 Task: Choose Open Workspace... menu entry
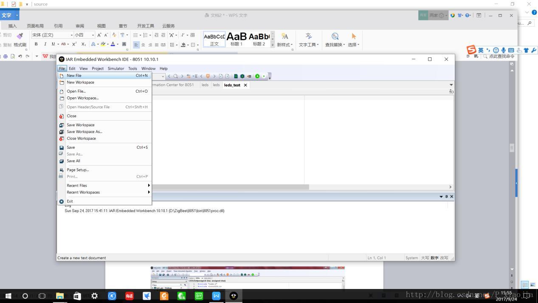(x=104, y=98)
